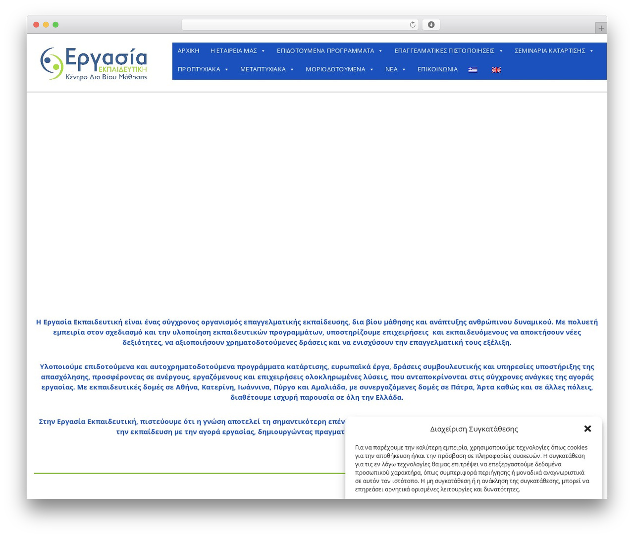Expand ΜΟΡΙΟΔΟΤΟΥΜΕΝΑ submenu arrow
This screenshot has width=634, height=537.
point(371,69)
